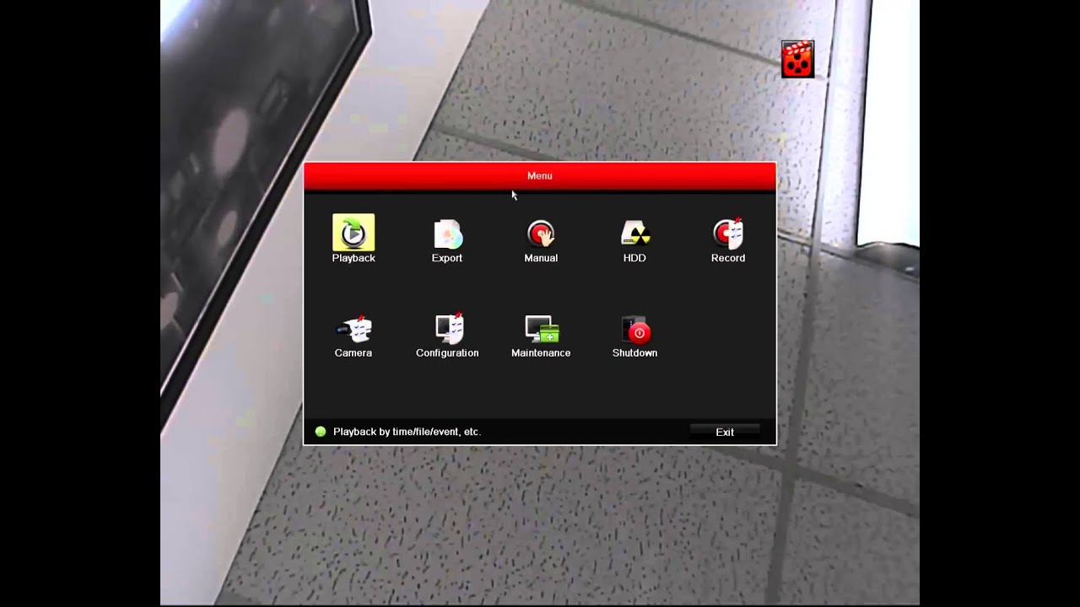The width and height of the screenshot is (1080, 607).
Task: Click the Configuration text label
Action: tap(447, 353)
